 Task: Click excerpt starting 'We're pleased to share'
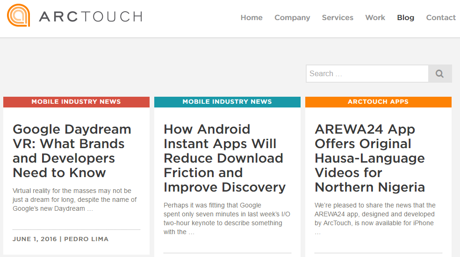[x=375, y=219]
